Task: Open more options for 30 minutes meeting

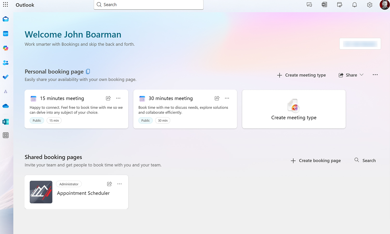Action: click(x=227, y=98)
